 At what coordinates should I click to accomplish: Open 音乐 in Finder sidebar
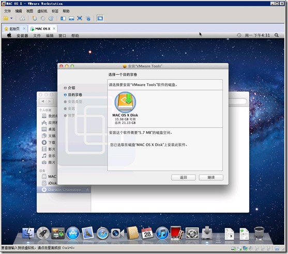tap(49, 156)
